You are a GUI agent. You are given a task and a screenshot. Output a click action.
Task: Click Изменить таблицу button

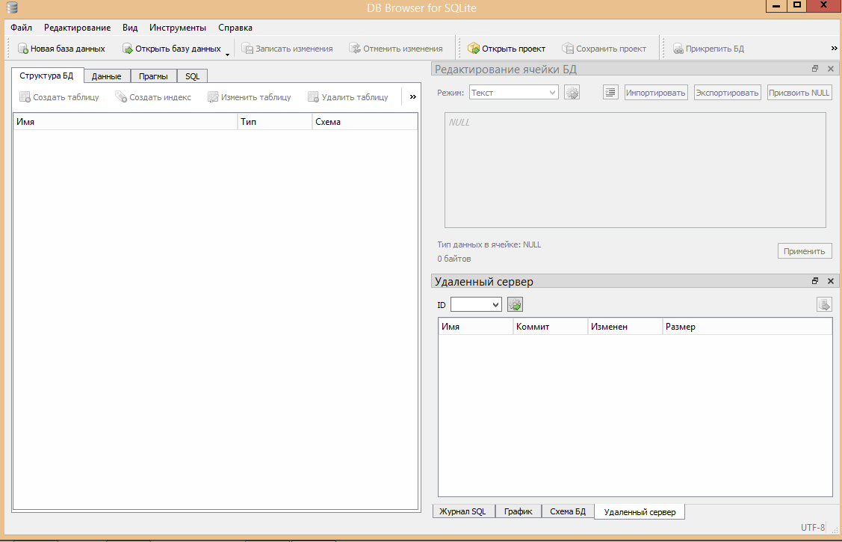pos(250,97)
